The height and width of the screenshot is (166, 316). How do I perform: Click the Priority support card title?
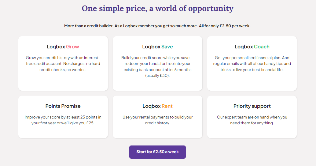coord(252,106)
